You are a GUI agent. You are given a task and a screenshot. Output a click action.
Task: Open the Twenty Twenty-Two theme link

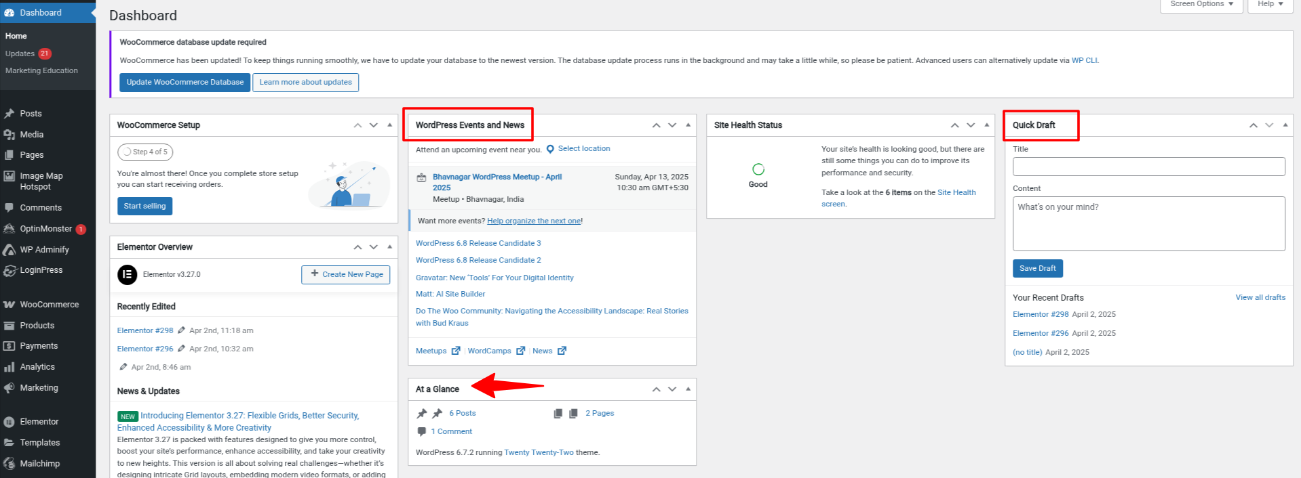[x=539, y=452]
